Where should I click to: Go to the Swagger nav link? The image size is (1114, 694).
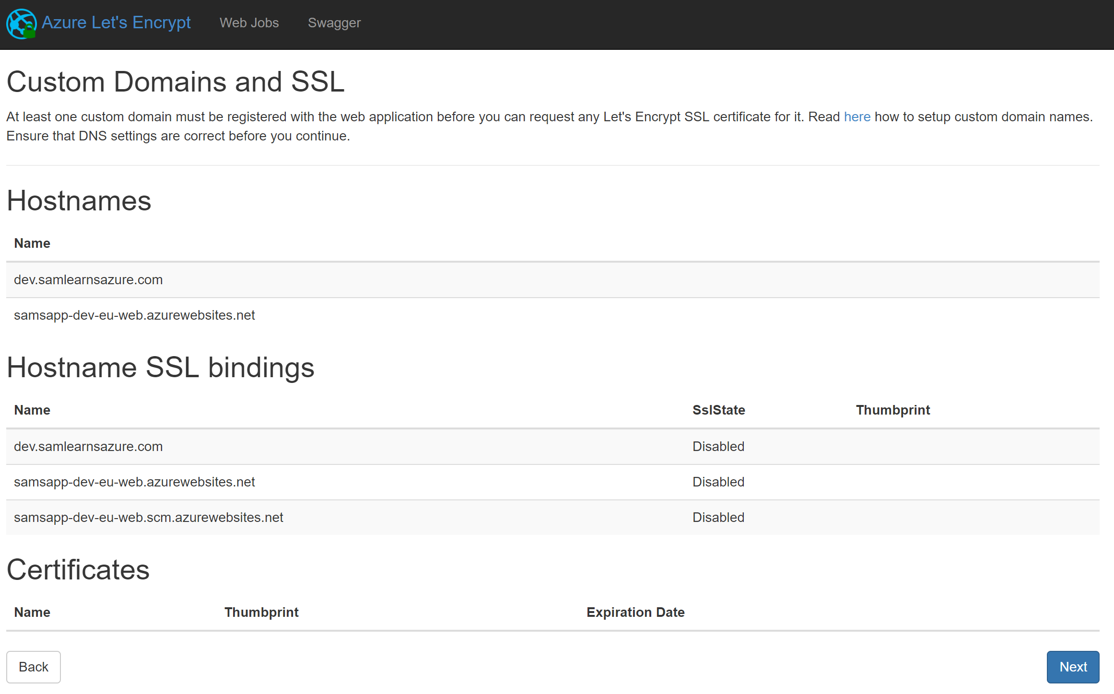pos(334,23)
